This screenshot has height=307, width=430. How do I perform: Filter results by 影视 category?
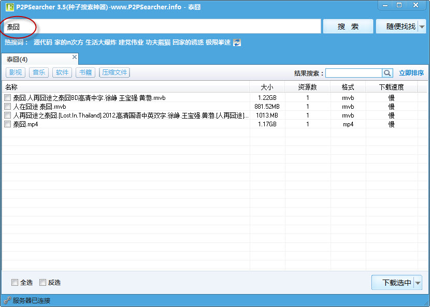tap(16, 72)
